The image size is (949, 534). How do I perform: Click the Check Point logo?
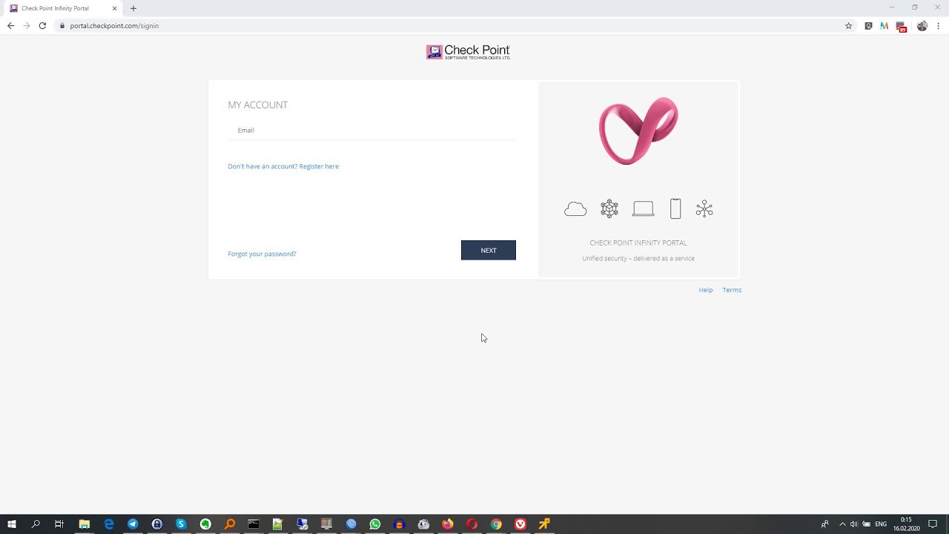pos(468,52)
